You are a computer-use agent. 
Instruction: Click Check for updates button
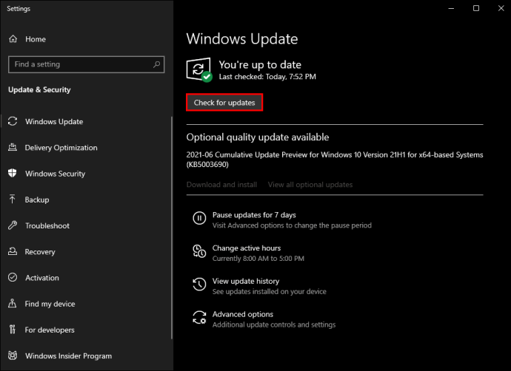point(224,103)
